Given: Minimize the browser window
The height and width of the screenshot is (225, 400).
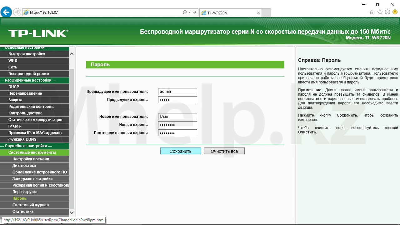Looking at the screenshot, I should pos(363,4).
